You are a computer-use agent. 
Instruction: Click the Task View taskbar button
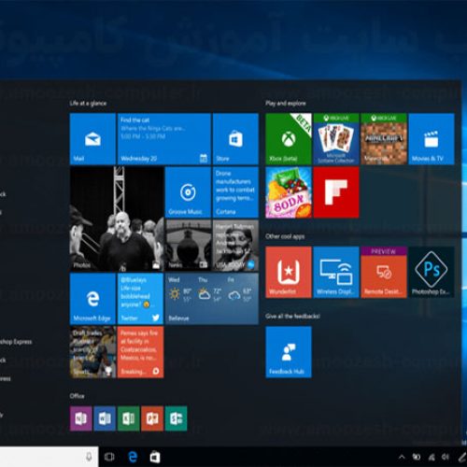109,457
